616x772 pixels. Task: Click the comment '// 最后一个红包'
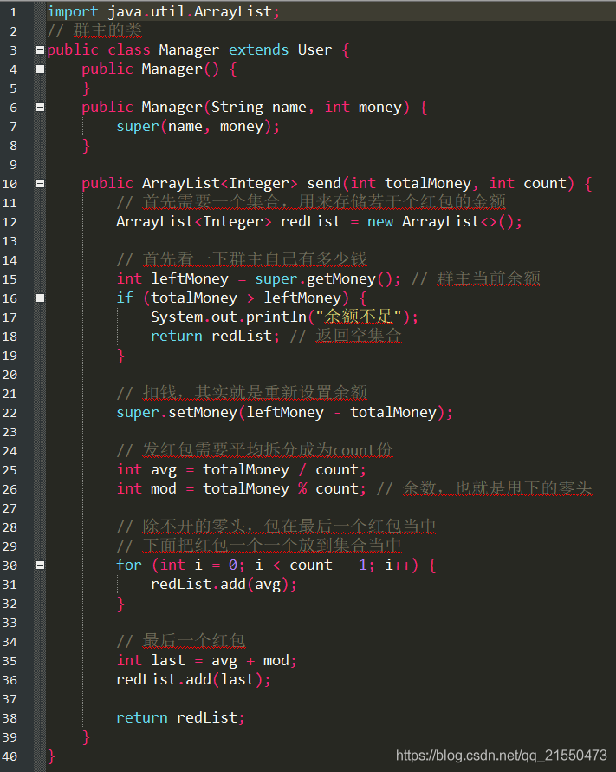(181, 641)
